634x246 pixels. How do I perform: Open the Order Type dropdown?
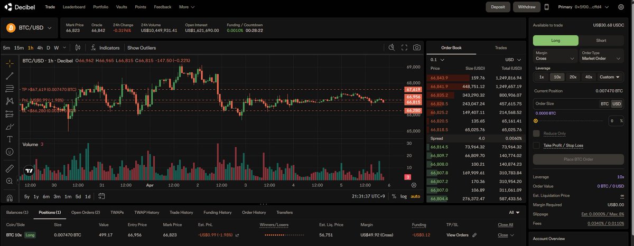pos(601,56)
